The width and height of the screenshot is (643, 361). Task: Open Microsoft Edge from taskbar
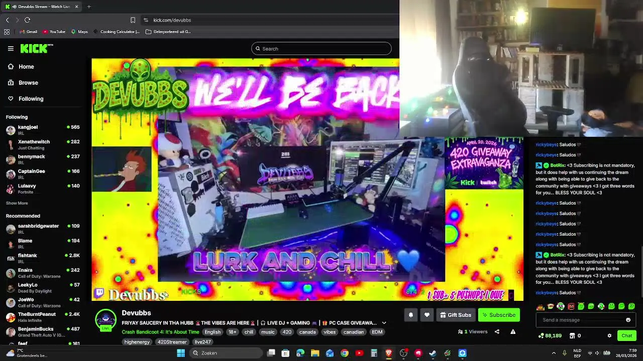(300, 353)
